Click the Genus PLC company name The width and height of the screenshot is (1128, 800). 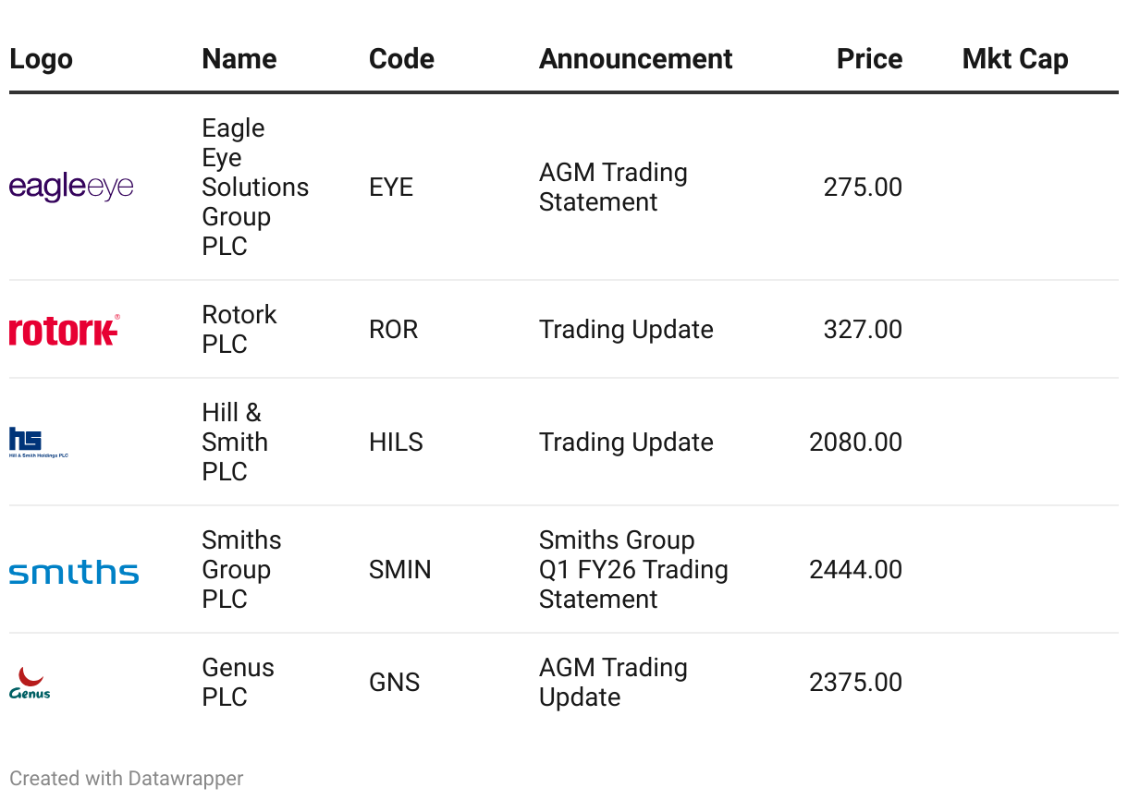click(238, 683)
